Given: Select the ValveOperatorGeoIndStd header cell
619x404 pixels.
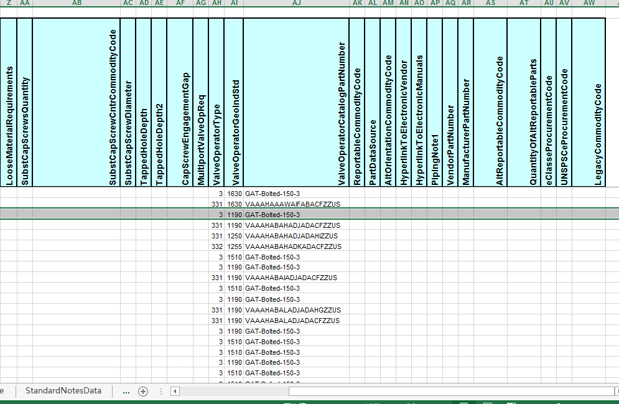Looking at the screenshot, I should point(234,102).
